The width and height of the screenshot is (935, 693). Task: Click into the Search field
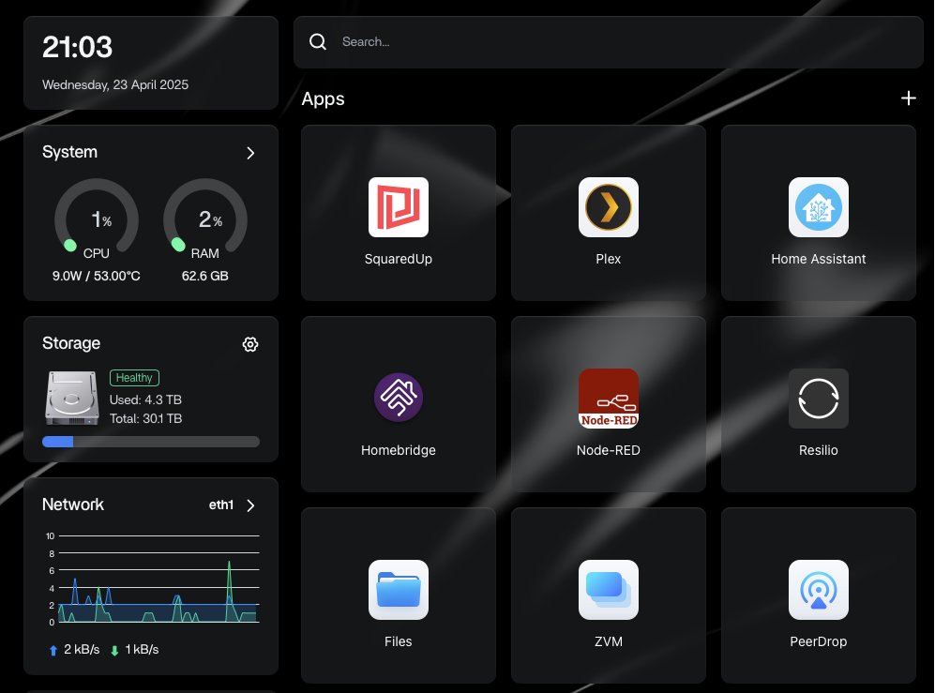coord(609,42)
